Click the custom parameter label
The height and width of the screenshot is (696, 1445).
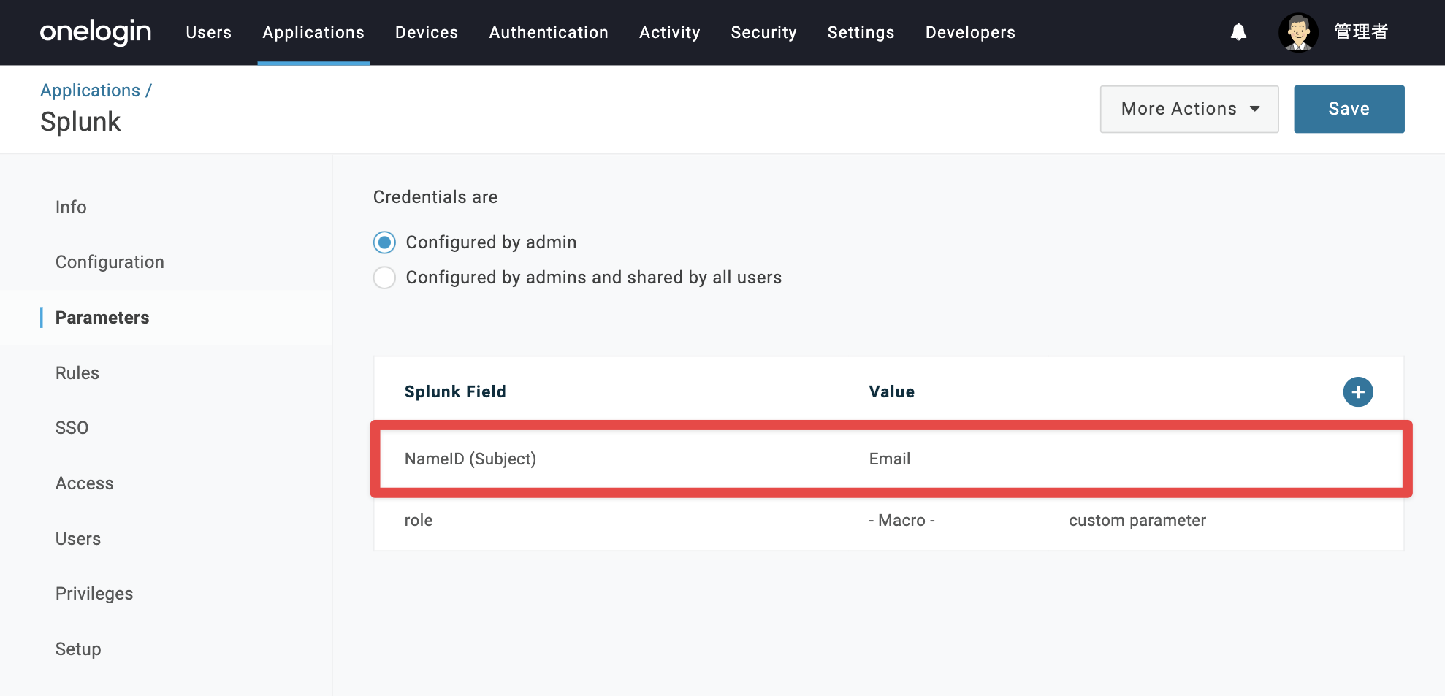click(1137, 521)
